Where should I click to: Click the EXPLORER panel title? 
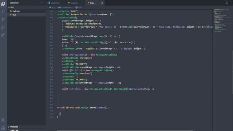coord(15,3)
